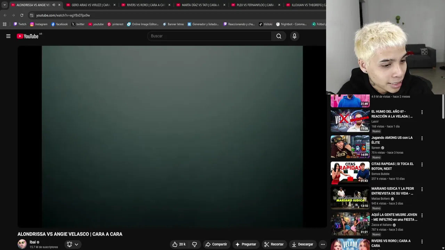Switch to ILLOJUAN VS THEGREFG tab

(306, 5)
